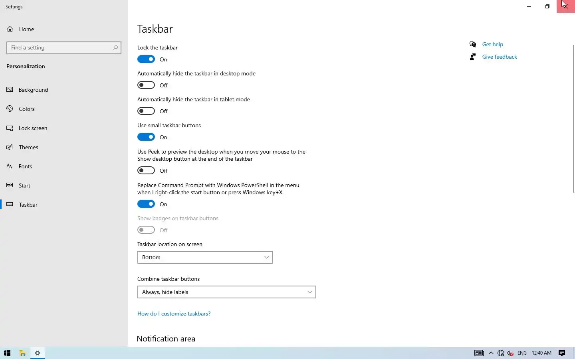This screenshot has width=575, height=359.
Task: Click the Give feedback link
Action: click(x=500, y=57)
